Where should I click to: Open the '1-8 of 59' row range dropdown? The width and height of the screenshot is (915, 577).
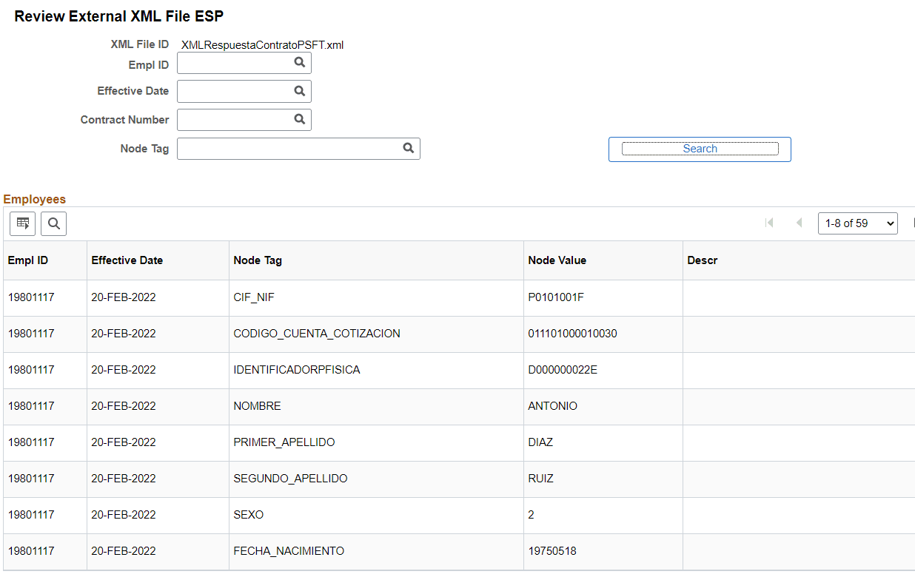point(857,223)
